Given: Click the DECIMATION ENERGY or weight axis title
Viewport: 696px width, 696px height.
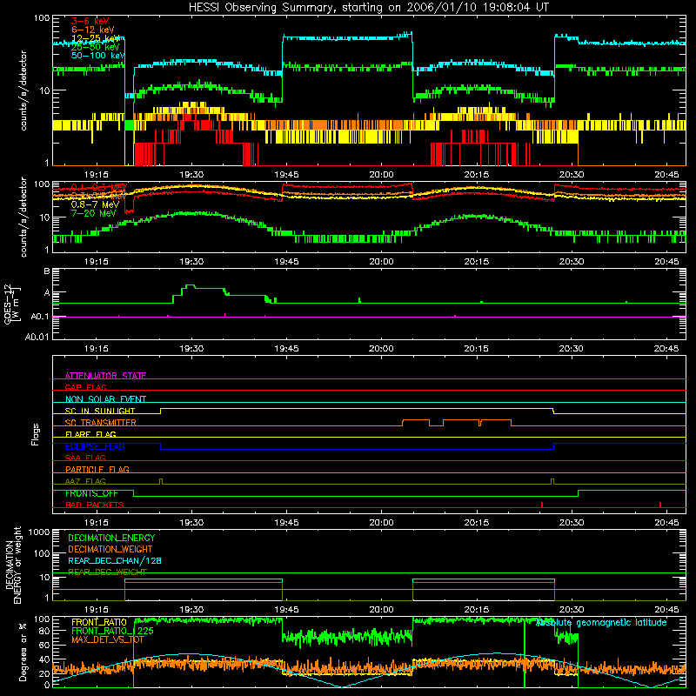Looking at the screenshot, I should [13, 565].
